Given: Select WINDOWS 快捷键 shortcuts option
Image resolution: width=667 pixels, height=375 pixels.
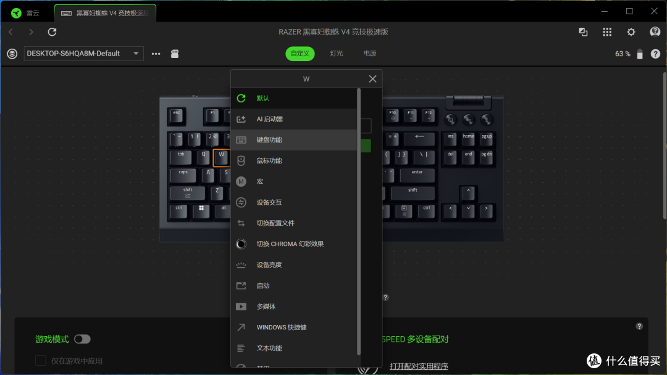Looking at the screenshot, I should [294, 327].
